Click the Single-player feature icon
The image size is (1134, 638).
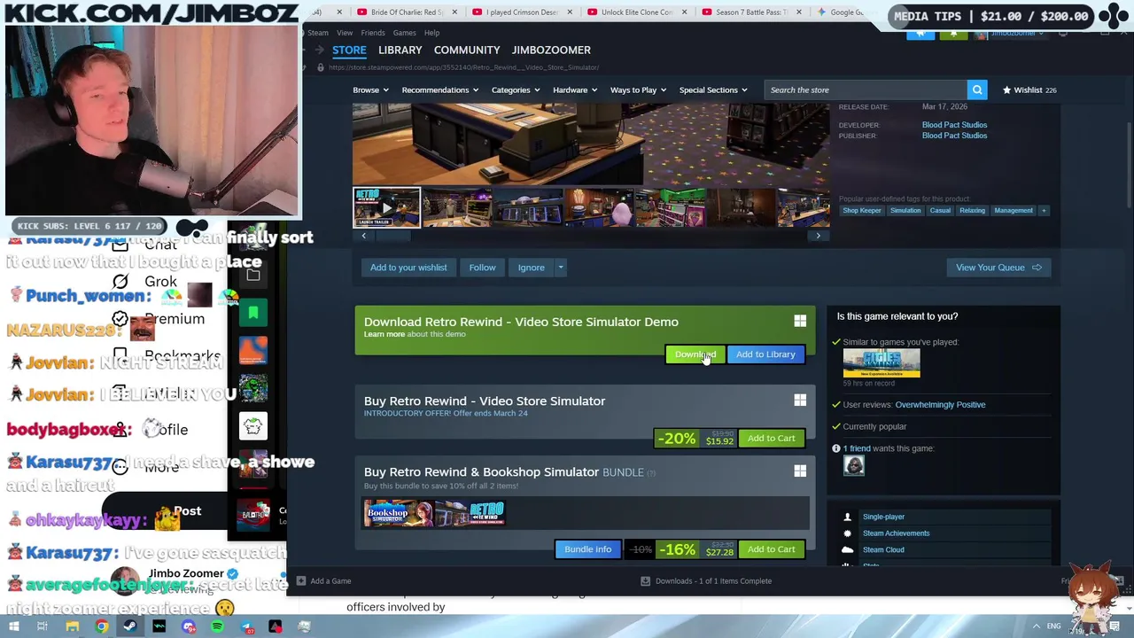(x=847, y=517)
